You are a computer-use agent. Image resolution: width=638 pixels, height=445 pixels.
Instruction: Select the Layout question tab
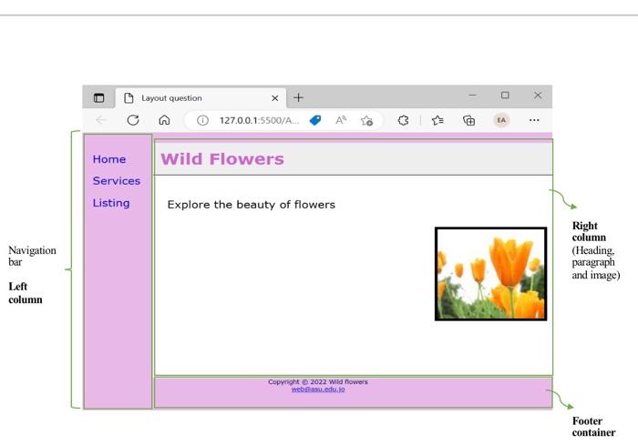click(201, 98)
